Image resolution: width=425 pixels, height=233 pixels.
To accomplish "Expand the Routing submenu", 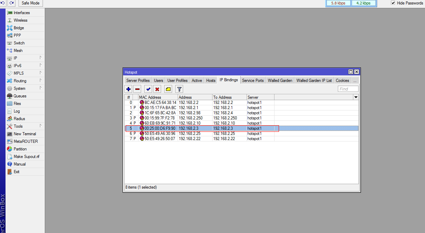I will coord(40,81).
